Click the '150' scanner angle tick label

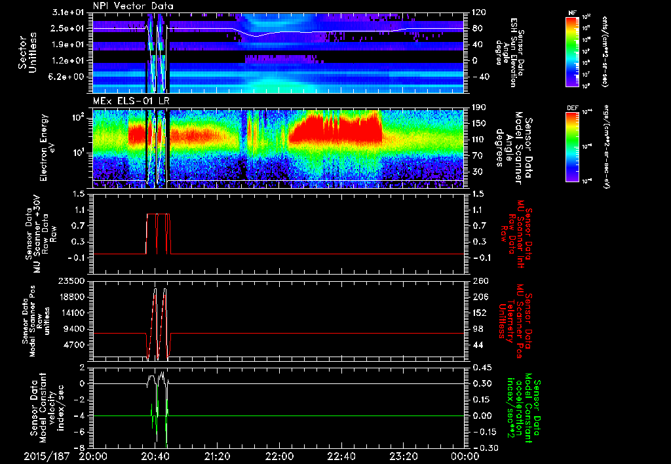pyautogui.click(x=479, y=124)
